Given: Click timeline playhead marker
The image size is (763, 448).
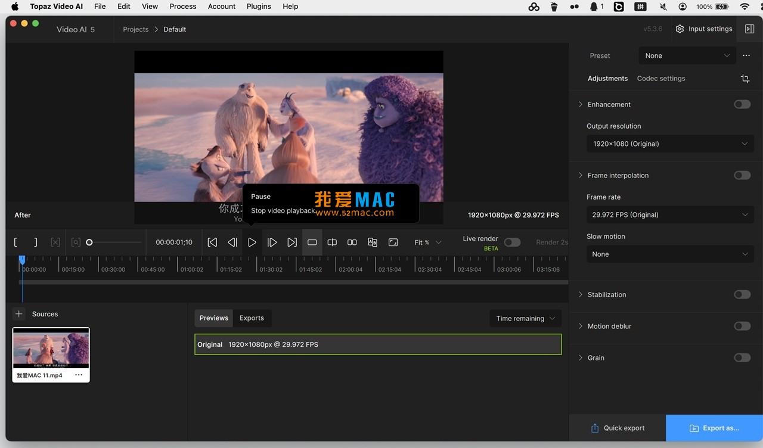Looking at the screenshot, I should coord(22,260).
